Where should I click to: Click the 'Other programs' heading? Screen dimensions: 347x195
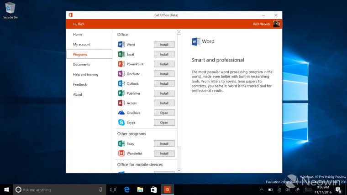click(x=131, y=133)
